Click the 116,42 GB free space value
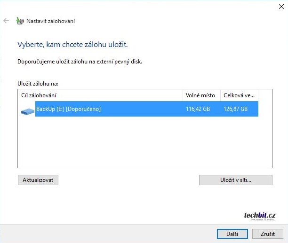Viewport: 288px width, 243px height. point(198,110)
